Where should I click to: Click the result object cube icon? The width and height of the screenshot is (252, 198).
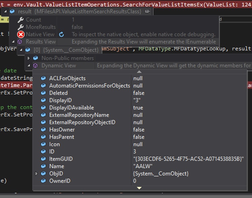tap(12, 11)
